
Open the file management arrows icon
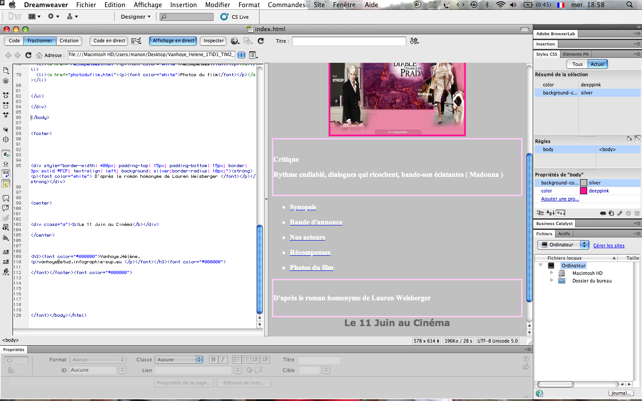(x=414, y=41)
